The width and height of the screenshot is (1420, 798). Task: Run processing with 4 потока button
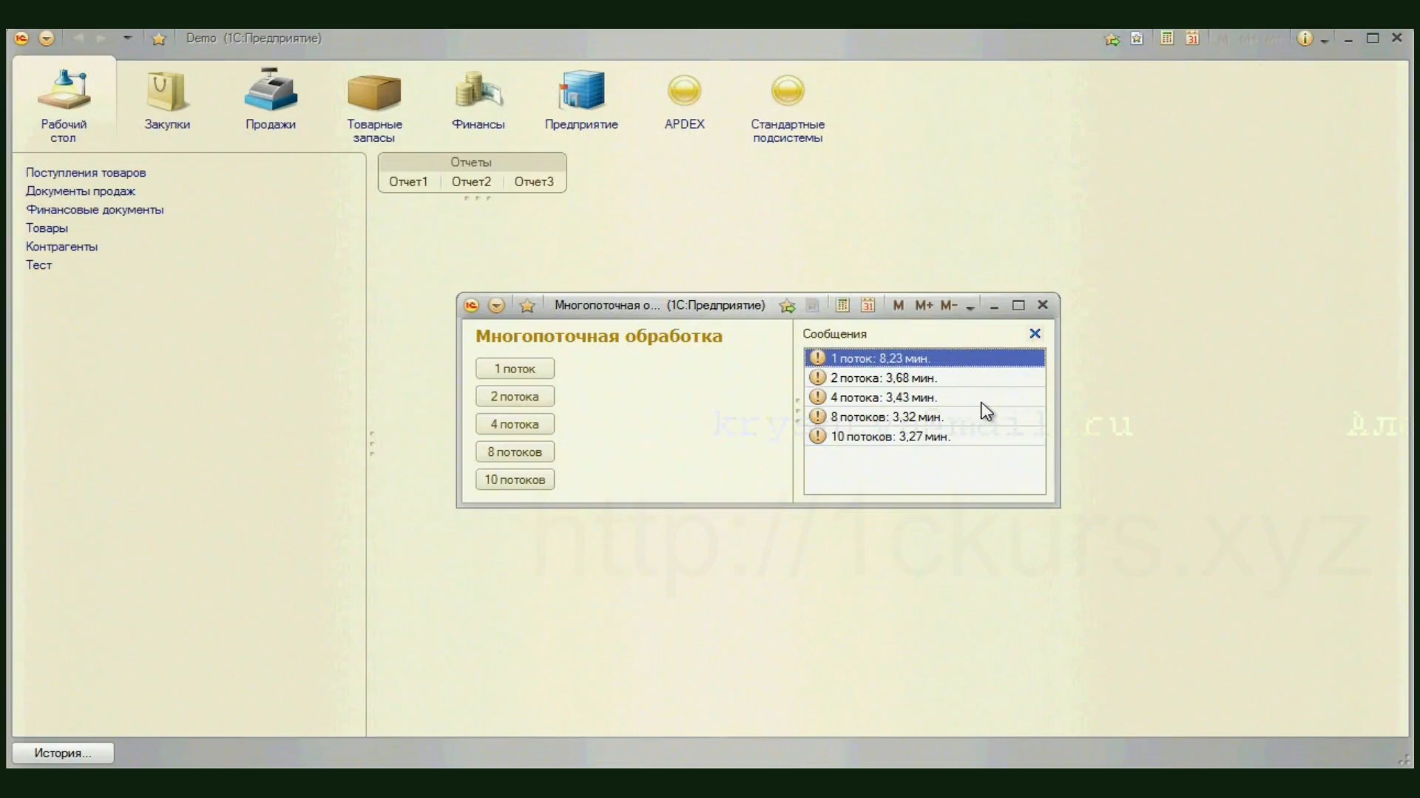[515, 424]
